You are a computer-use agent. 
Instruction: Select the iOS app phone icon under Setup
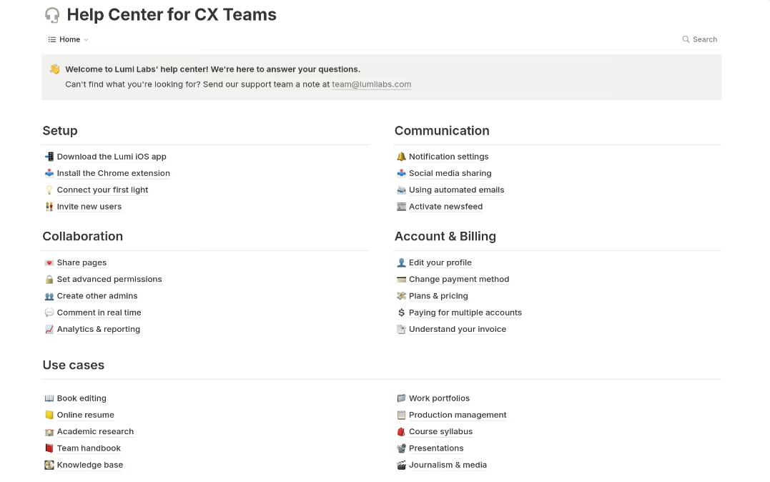coord(49,156)
